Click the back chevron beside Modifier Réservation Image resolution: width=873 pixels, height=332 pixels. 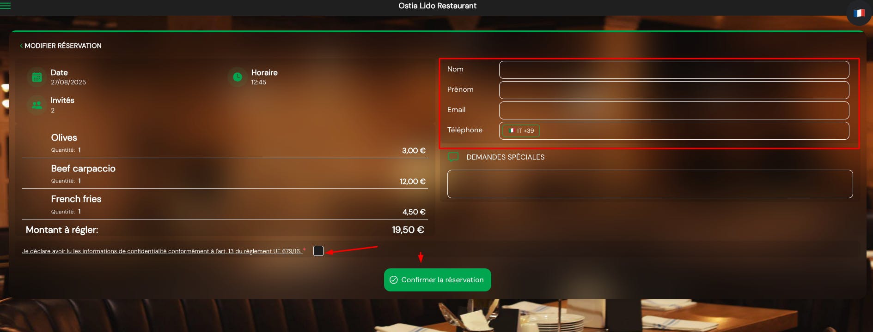(21, 46)
